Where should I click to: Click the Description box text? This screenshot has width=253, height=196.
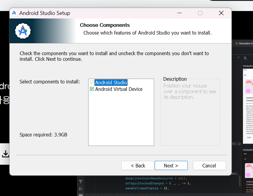point(190,91)
